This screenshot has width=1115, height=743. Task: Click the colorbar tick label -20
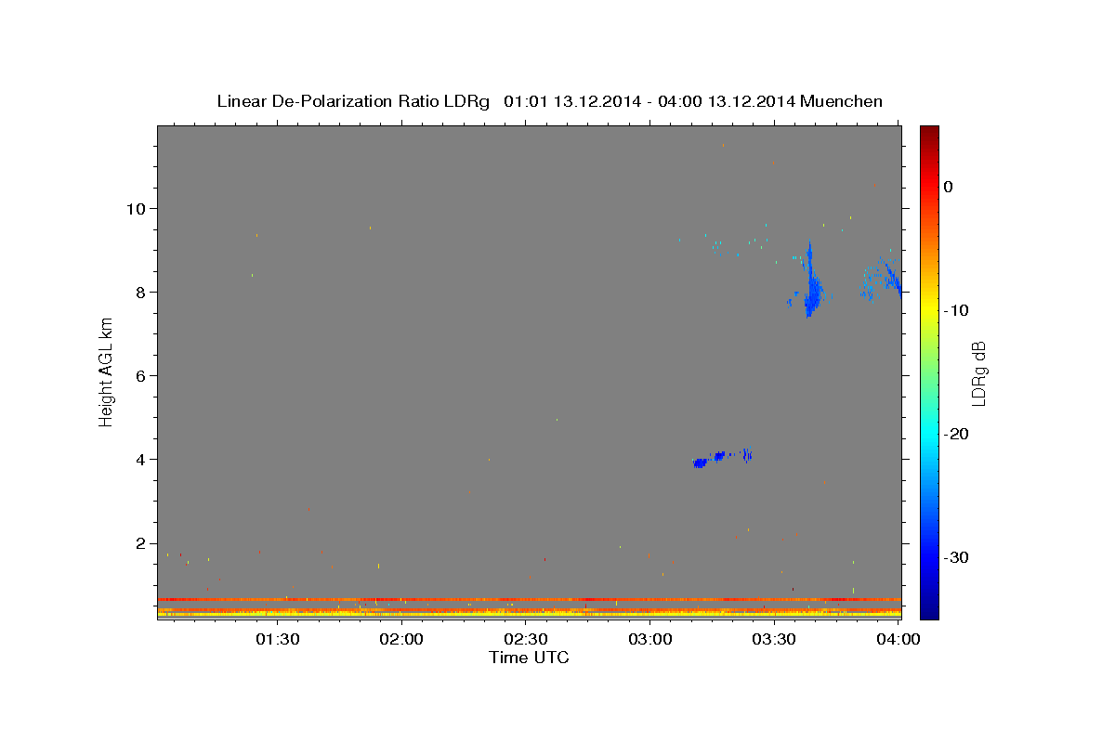pyautogui.click(x=957, y=434)
